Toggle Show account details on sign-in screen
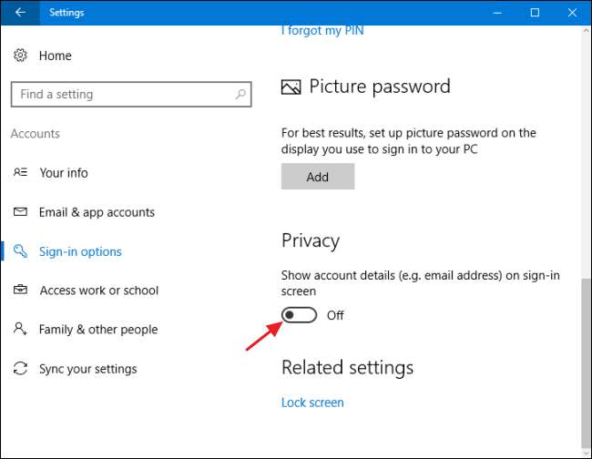 [x=300, y=315]
